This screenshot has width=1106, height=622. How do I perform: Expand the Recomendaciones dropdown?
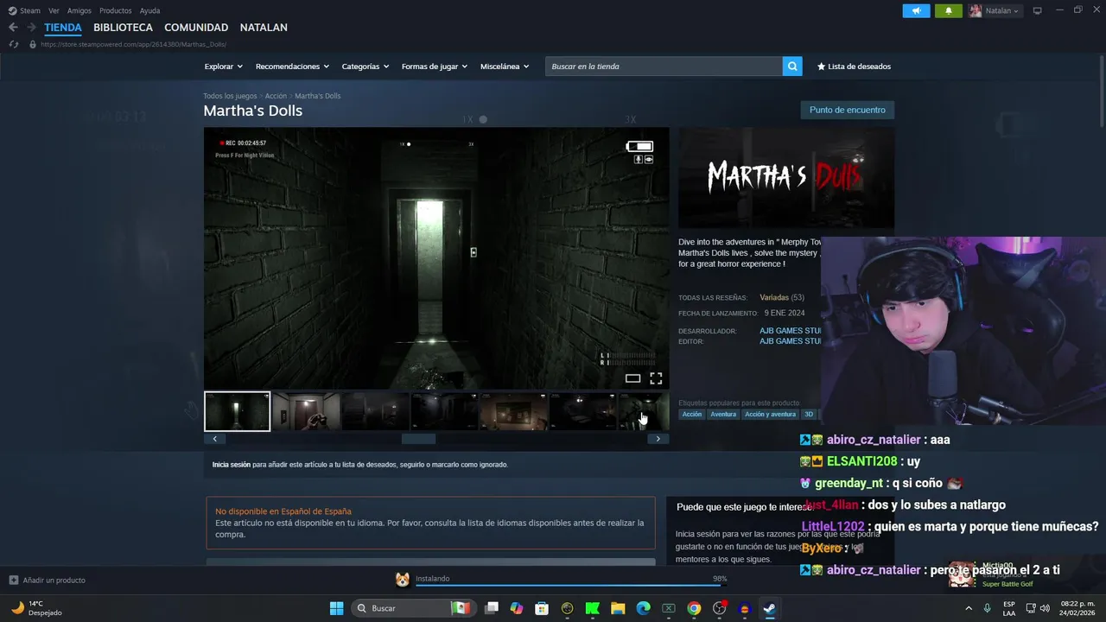click(x=292, y=67)
